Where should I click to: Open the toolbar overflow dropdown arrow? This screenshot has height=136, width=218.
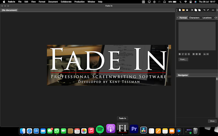[217, 10]
